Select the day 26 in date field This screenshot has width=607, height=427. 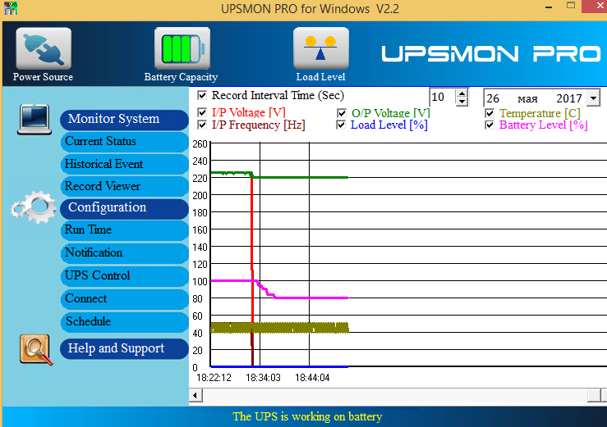(492, 98)
